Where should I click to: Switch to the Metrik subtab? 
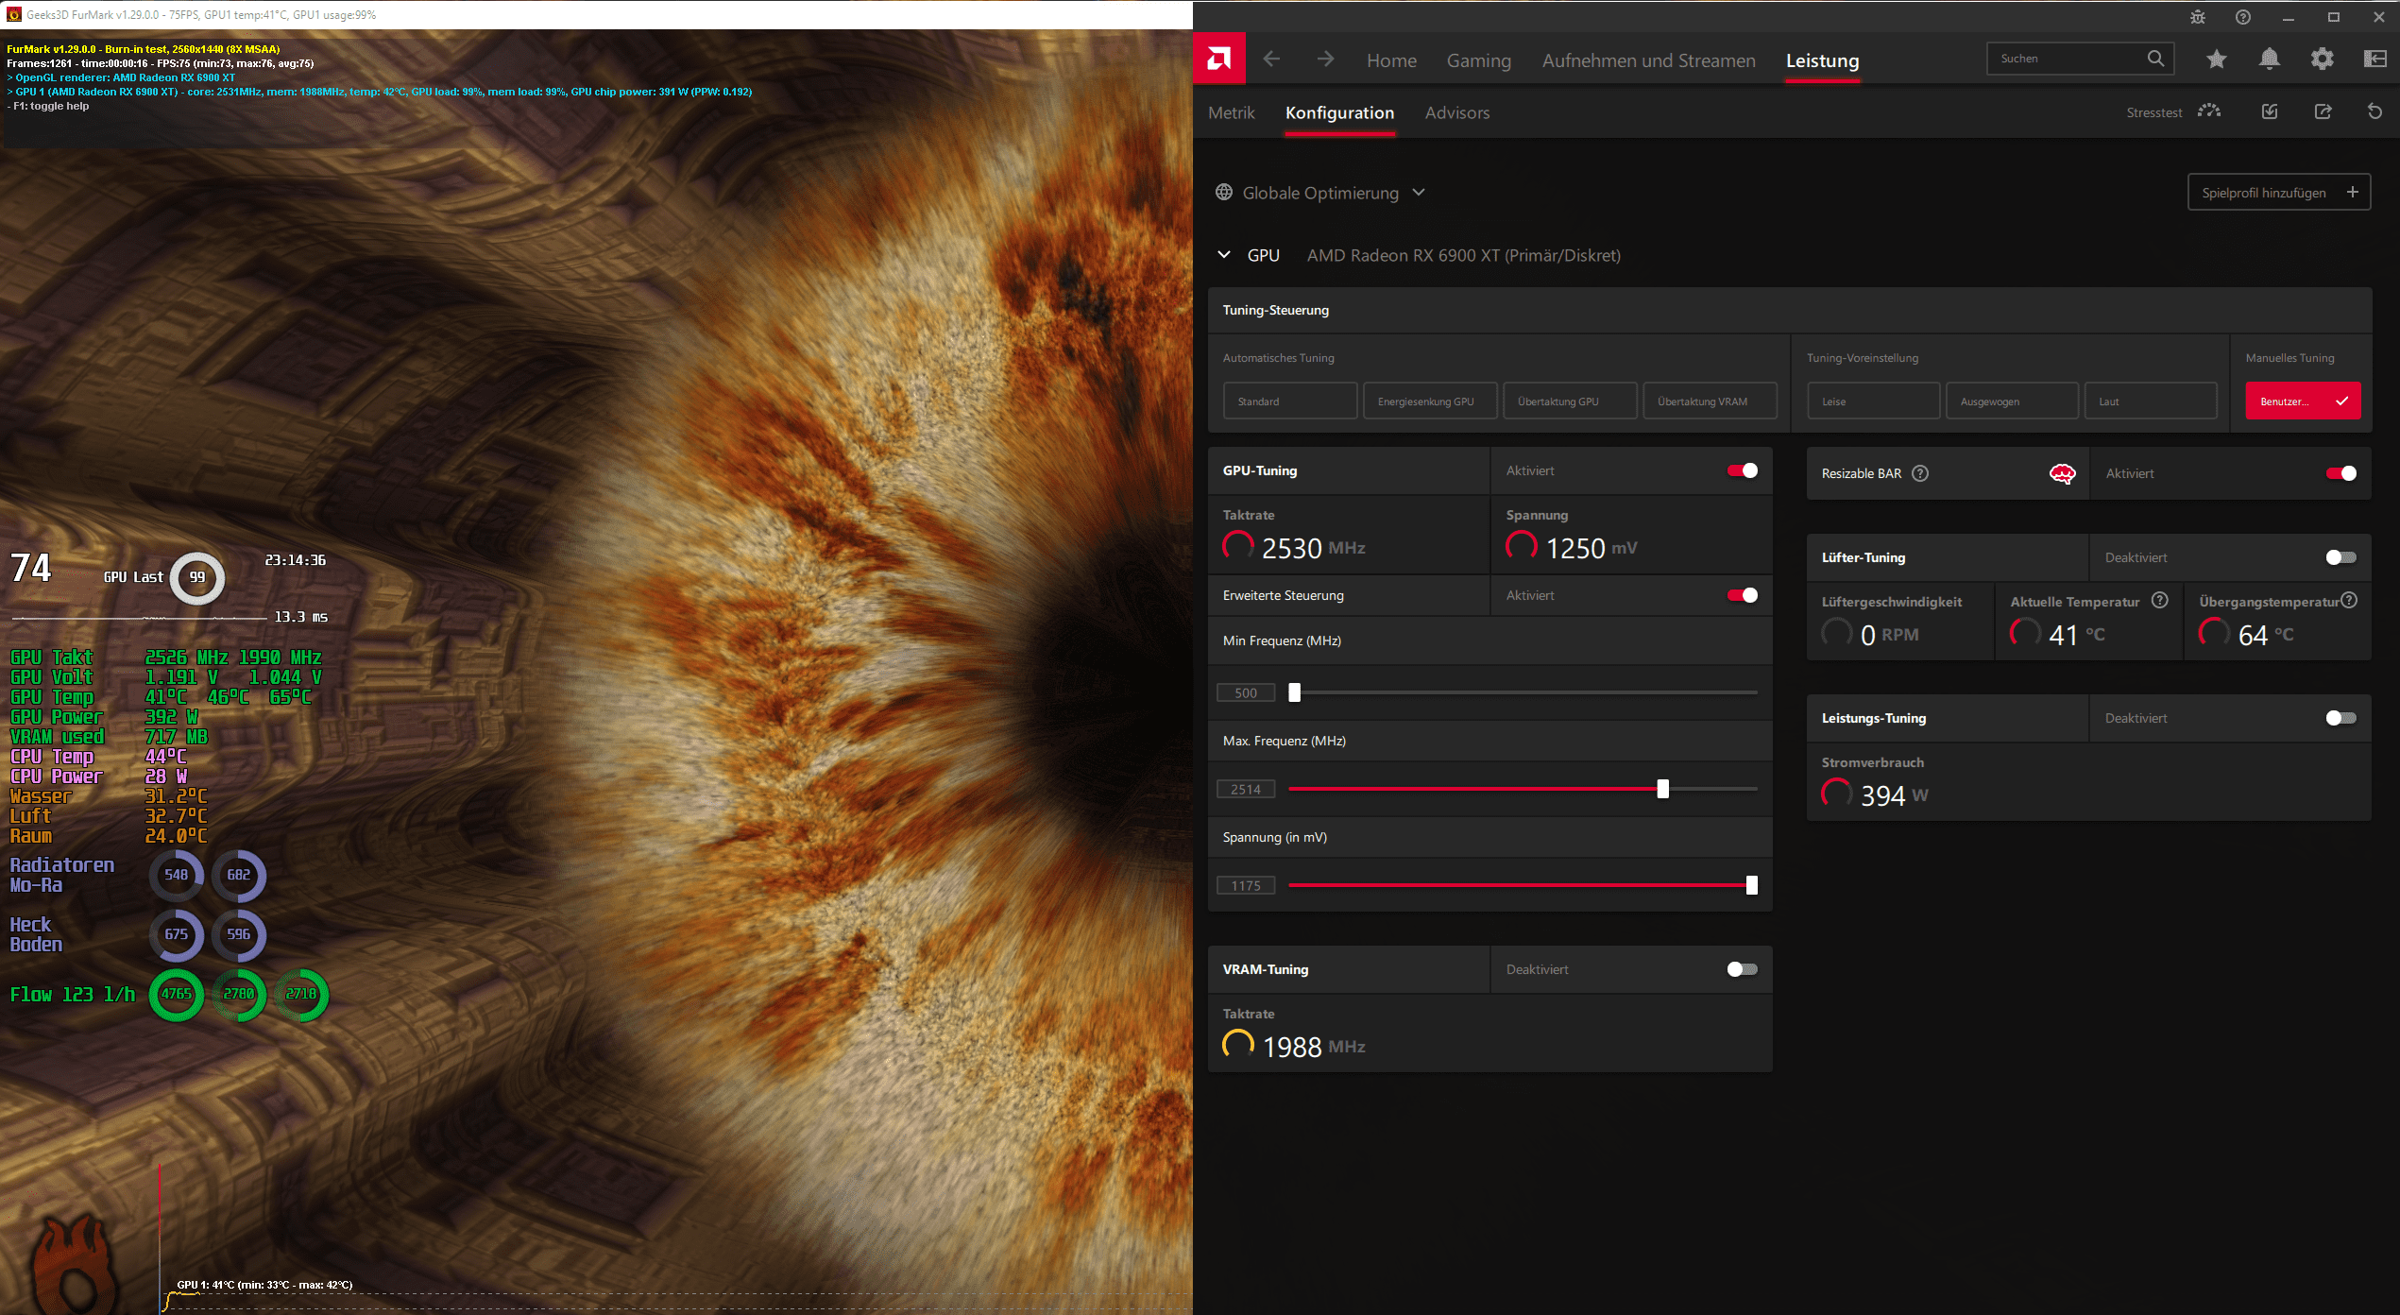(1231, 112)
